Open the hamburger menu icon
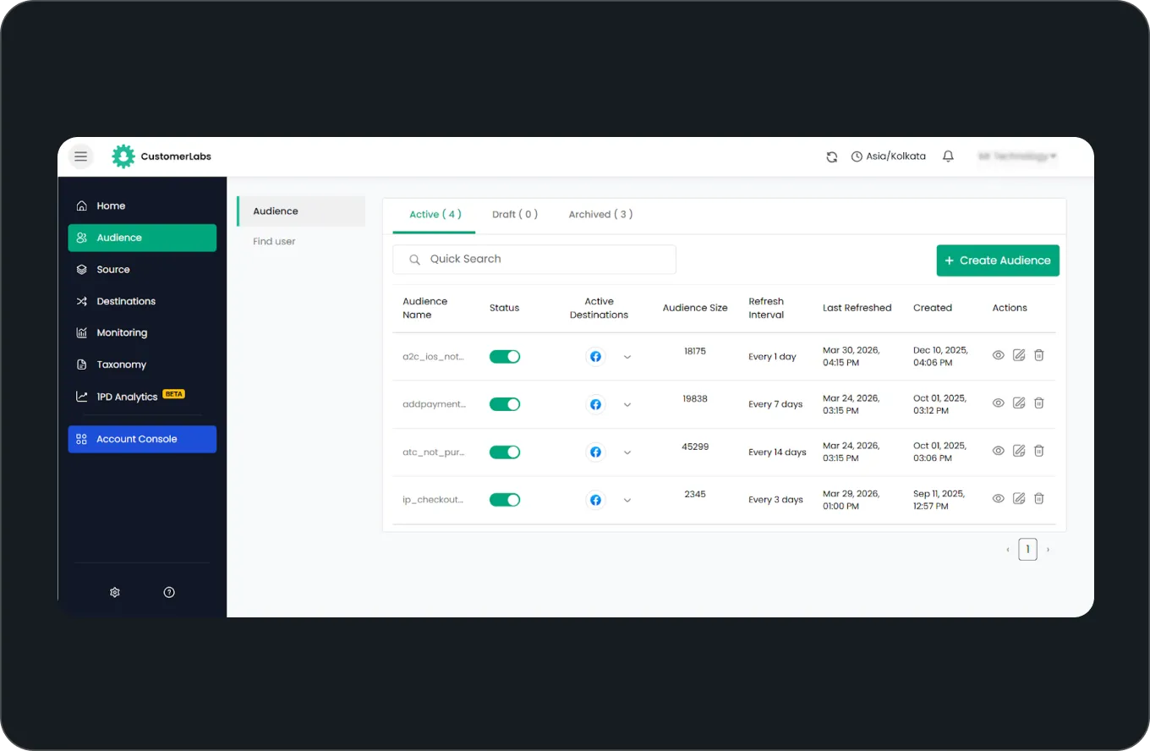Image resolution: width=1150 pixels, height=751 pixels. click(81, 156)
